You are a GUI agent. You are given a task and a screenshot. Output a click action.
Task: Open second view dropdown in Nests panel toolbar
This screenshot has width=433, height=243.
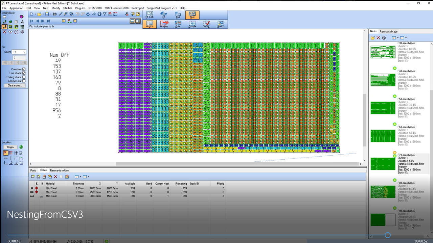pos(406,38)
